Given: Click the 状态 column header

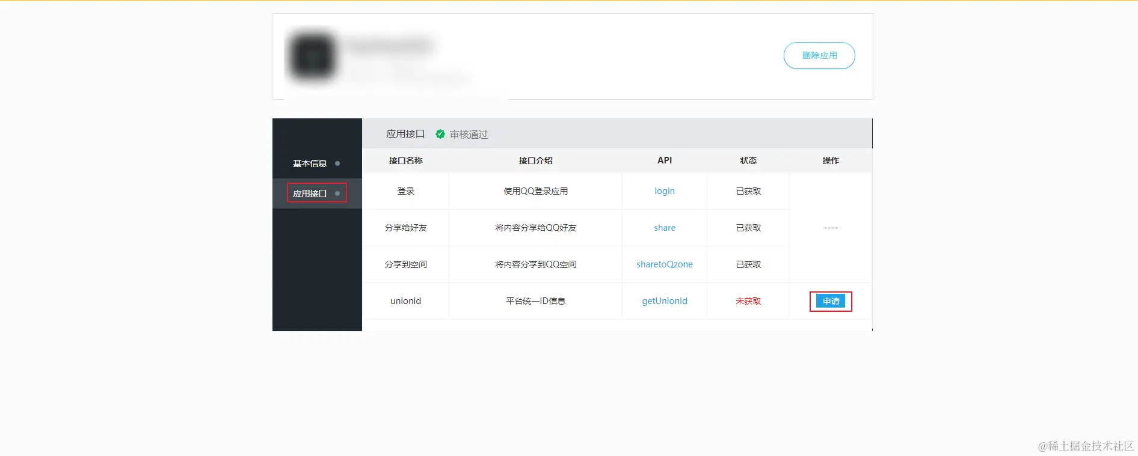Looking at the screenshot, I should pyautogui.click(x=748, y=160).
